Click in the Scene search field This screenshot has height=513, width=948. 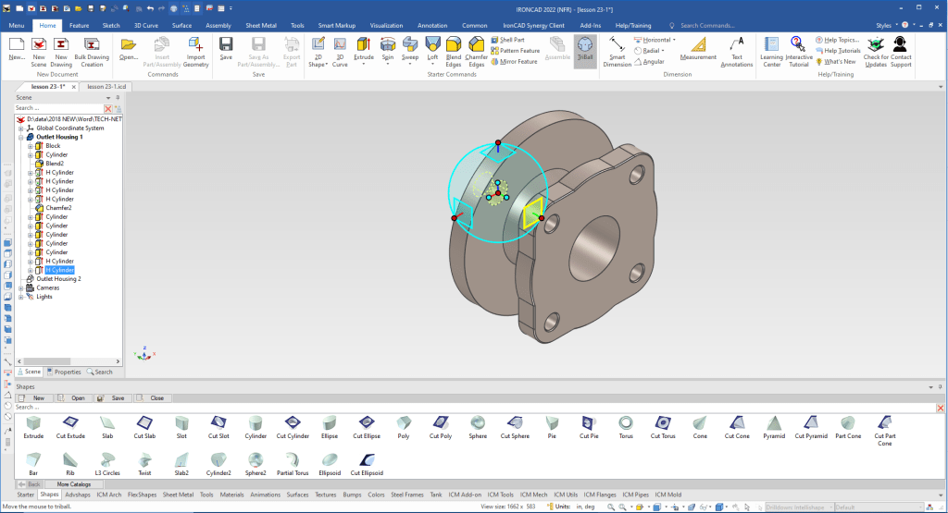point(56,108)
